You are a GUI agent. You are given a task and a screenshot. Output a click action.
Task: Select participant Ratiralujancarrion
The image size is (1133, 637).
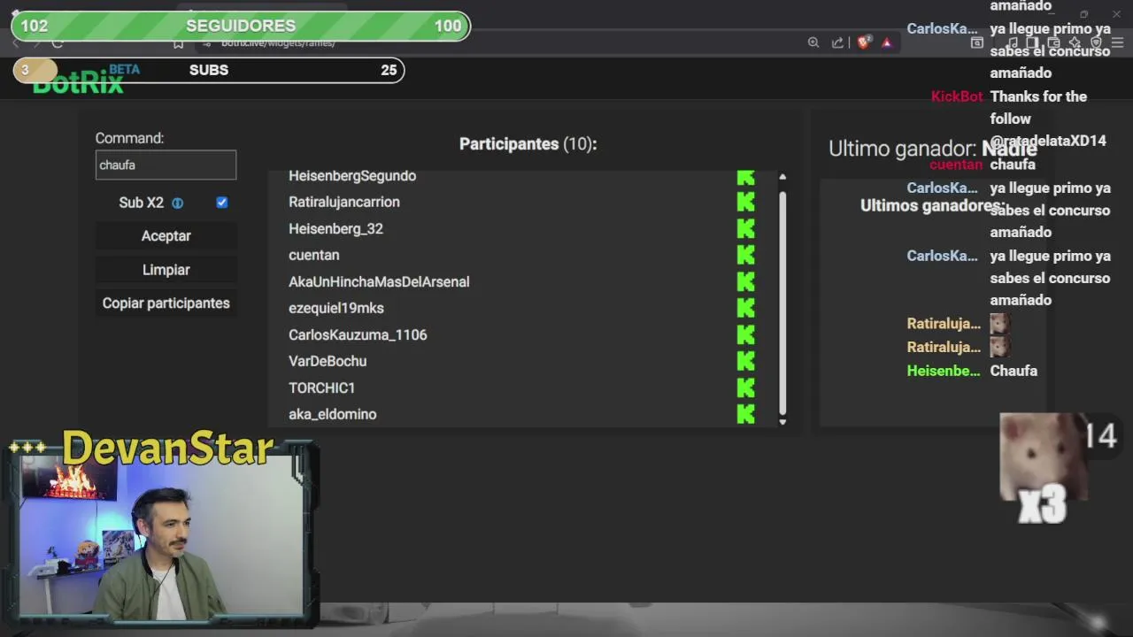point(344,202)
